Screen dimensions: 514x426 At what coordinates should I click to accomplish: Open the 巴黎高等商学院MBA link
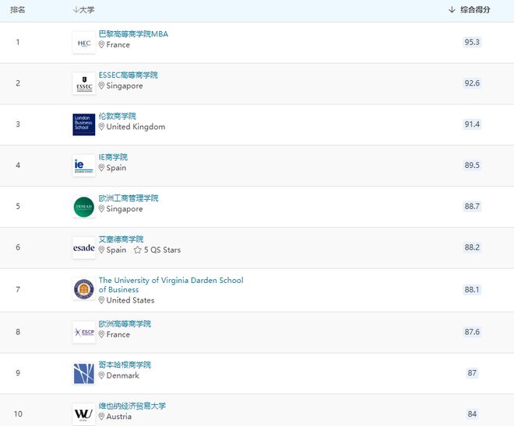tap(133, 34)
